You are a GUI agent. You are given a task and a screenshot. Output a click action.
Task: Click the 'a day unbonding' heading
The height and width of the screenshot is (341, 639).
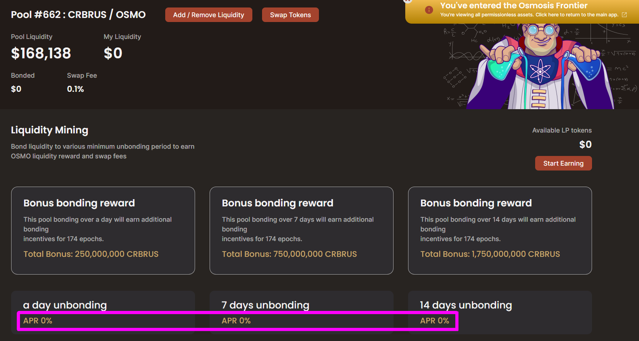tap(65, 305)
